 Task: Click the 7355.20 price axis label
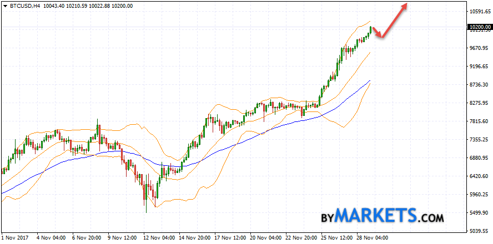(x=478, y=140)
